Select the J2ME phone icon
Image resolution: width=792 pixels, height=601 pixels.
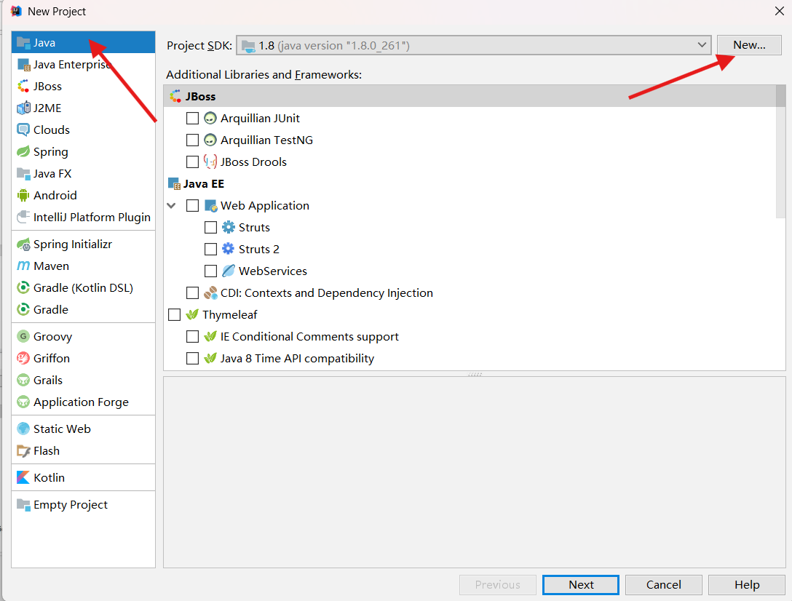coord(23,108)
